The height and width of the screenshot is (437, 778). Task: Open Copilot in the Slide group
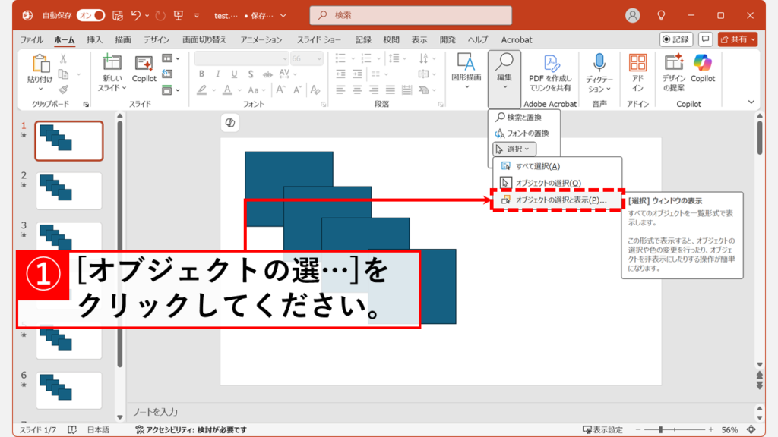[x=144, y=68]
